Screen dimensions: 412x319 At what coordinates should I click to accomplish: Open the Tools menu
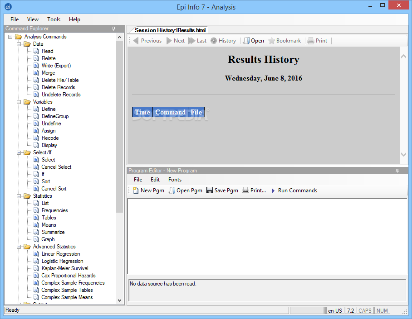coord(54,19)
